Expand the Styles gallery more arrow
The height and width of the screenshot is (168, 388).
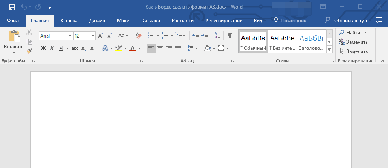tap(329, 49)
